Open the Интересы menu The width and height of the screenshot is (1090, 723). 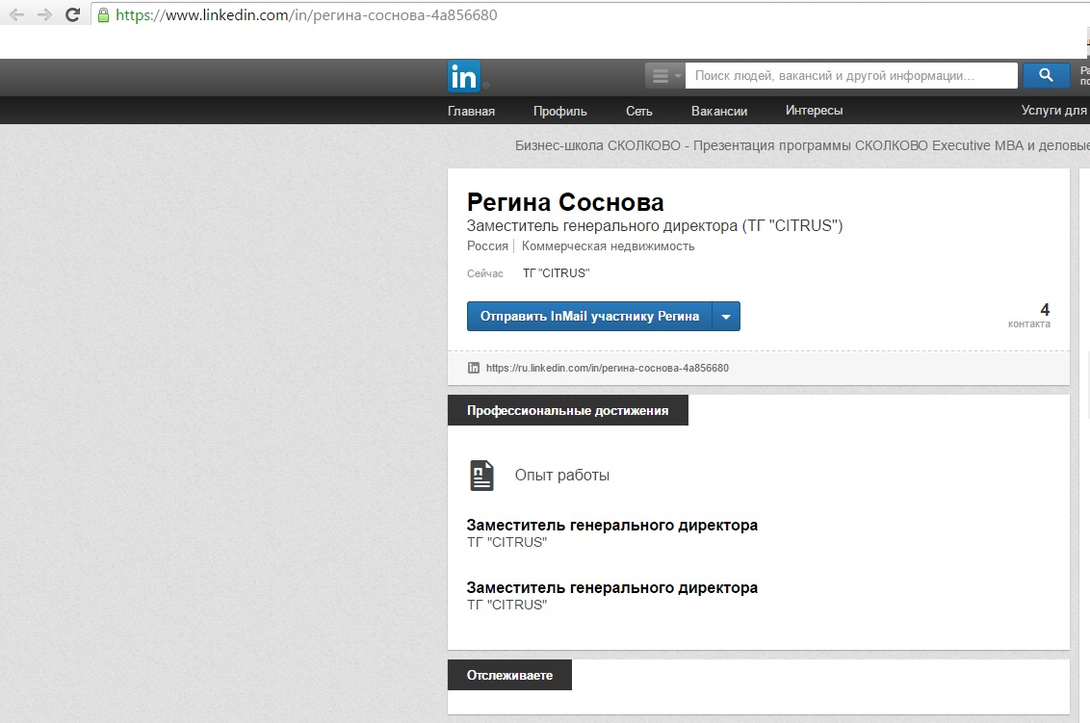814,111
